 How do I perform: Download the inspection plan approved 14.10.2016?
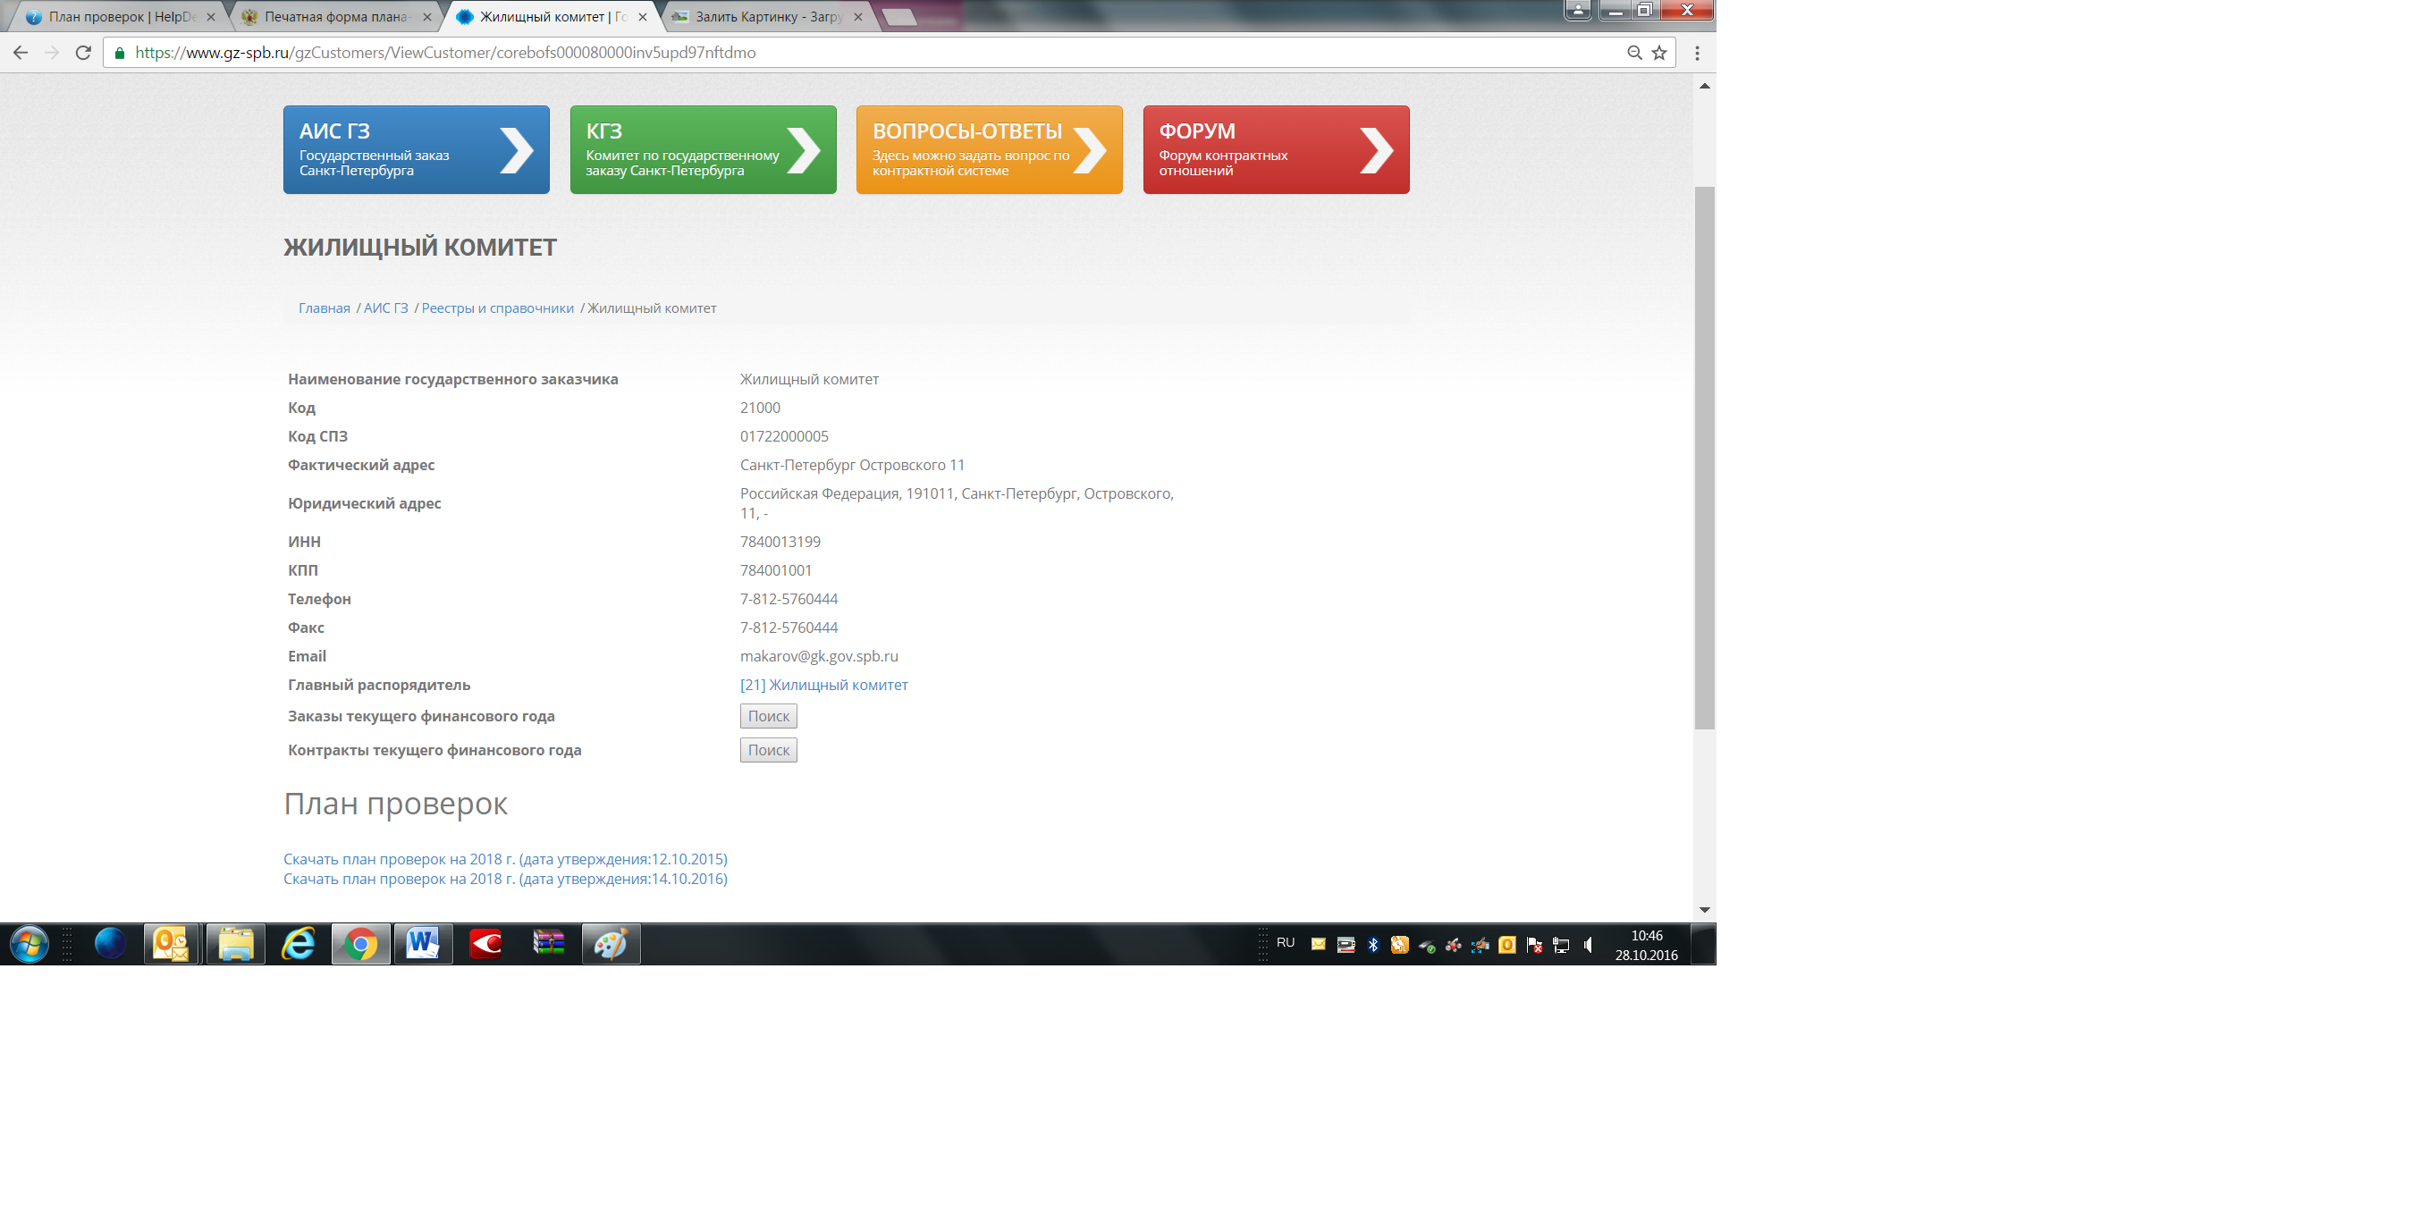pos(505,879)
